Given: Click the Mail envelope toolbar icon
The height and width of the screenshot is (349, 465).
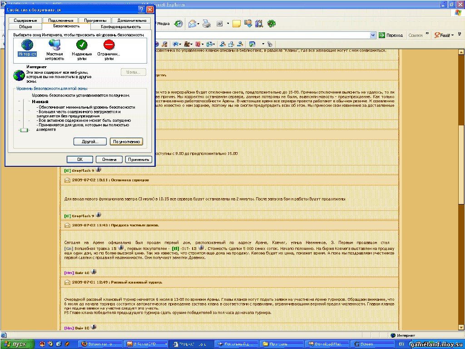Looking at the screenshot, I should pos(192,24).
